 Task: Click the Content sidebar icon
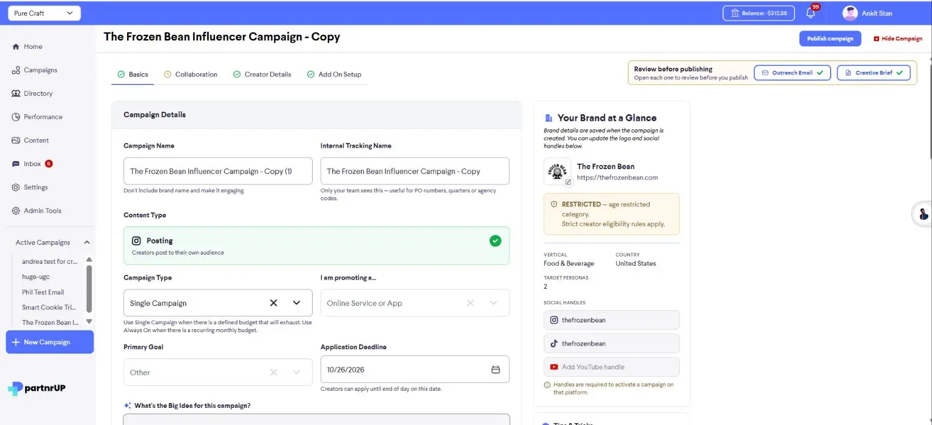pyautogui.click(x=16, y=140)
